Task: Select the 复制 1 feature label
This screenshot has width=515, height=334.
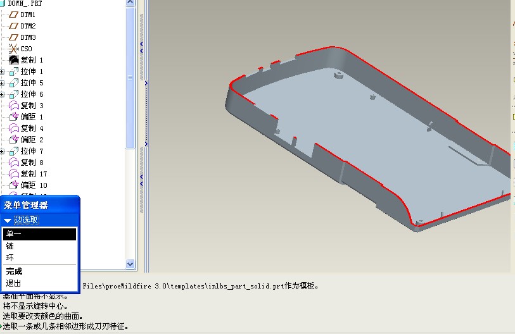Action: coord(32,60)
